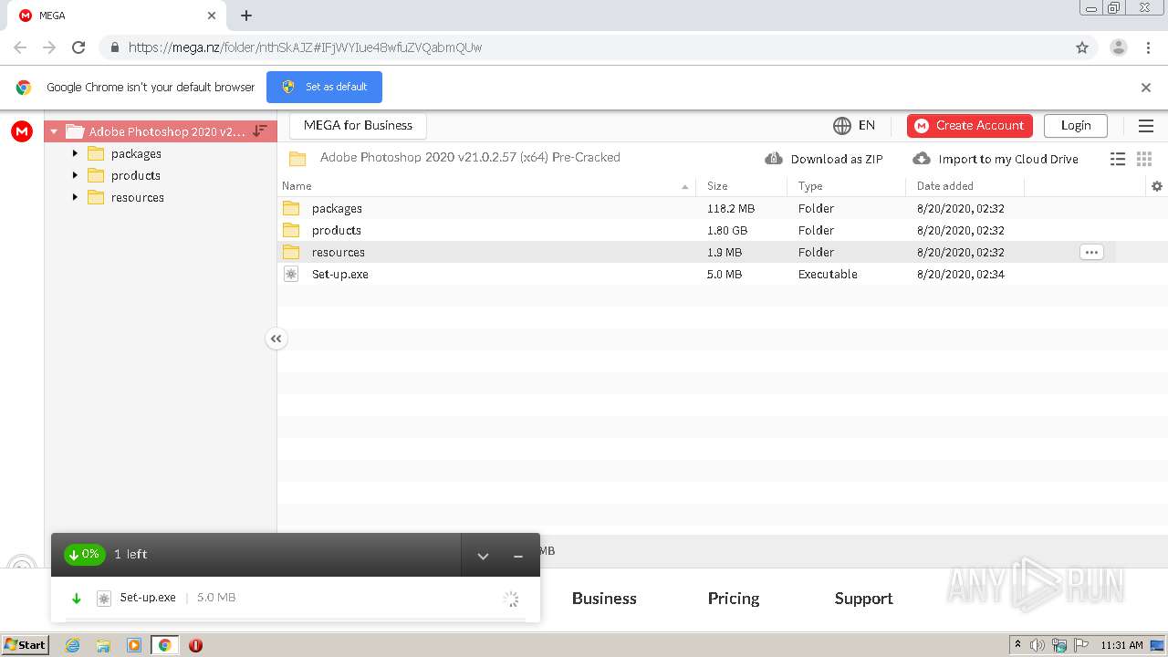The height and width of the screenshot is (657, 1168).
Task: Select resources in the folder tree
Action: 138,197
